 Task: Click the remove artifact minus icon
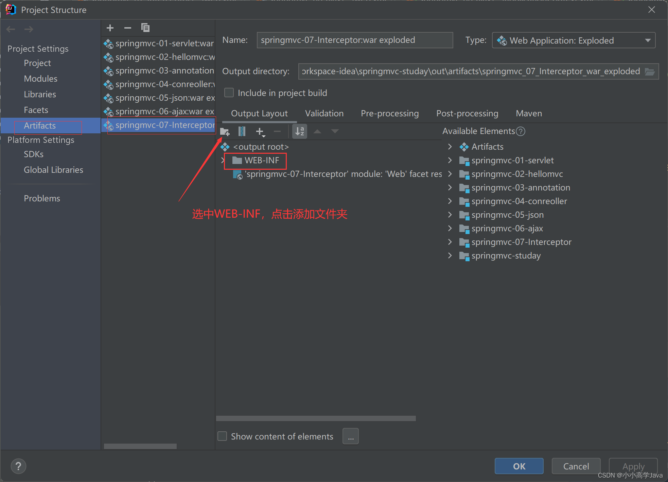(128, 28)
